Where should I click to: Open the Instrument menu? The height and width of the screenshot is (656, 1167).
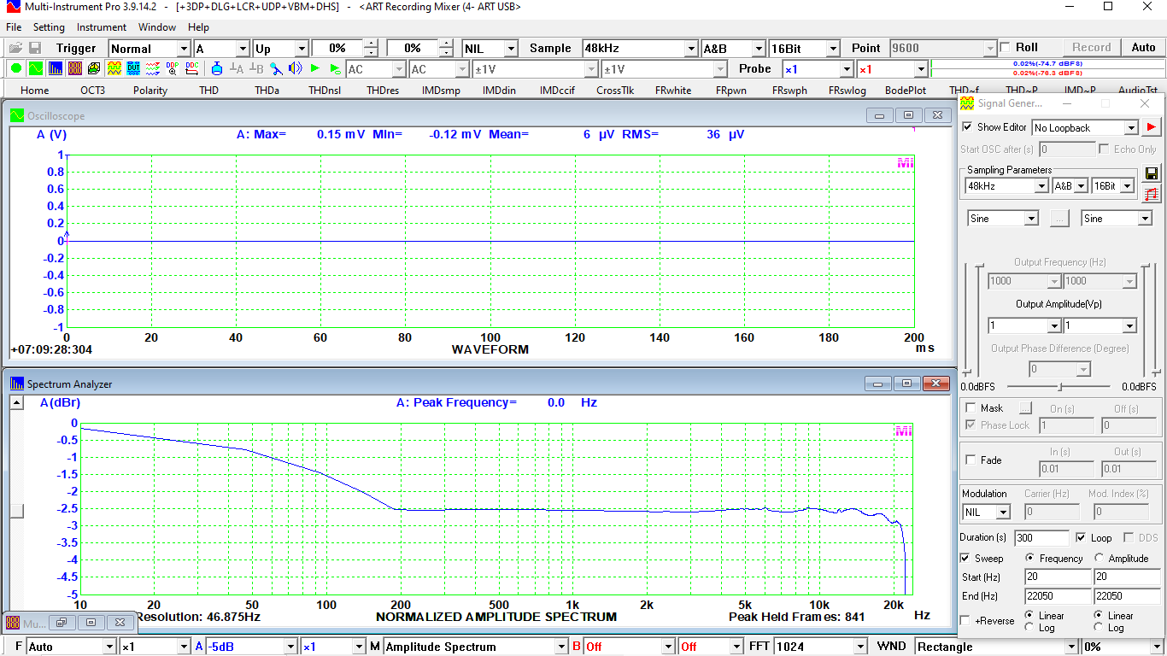click(x=101, y=26)
